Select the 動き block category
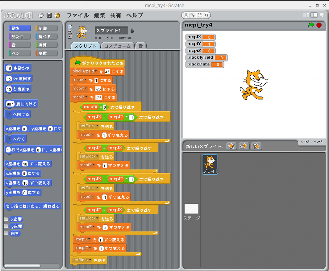The height and width of the screenshot is (271, 329). point(20,28)
